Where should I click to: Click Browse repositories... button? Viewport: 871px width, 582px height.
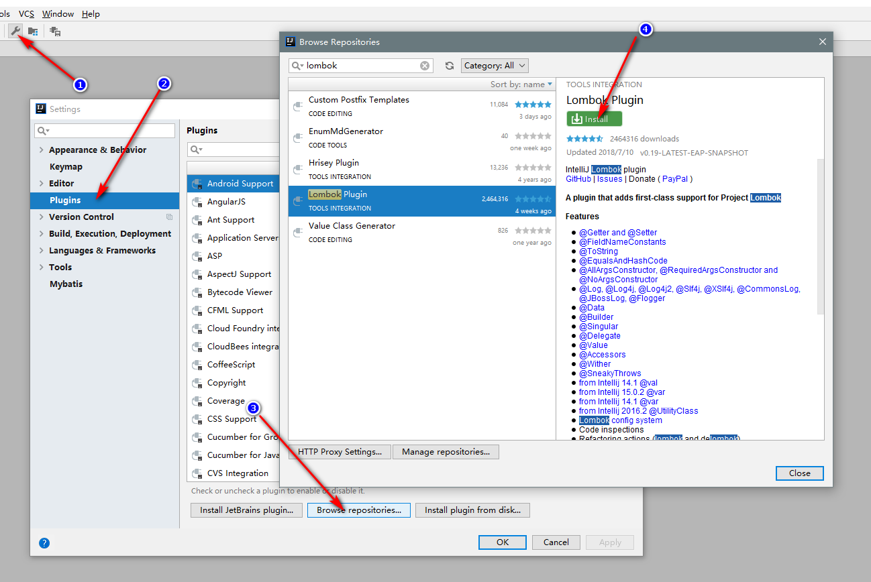tap(359, 510)
